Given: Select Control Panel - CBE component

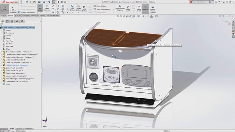Looking at the screenshot, I should tap(15, 81).
